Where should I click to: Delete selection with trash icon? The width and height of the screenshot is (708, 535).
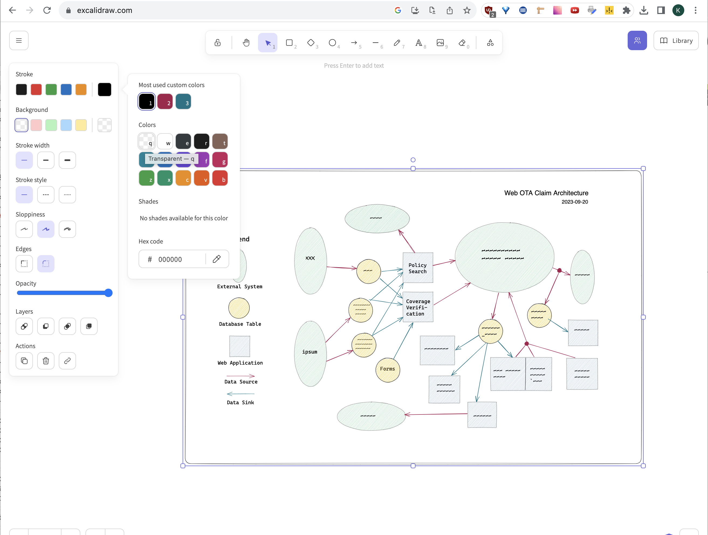[x=46, y=361]
